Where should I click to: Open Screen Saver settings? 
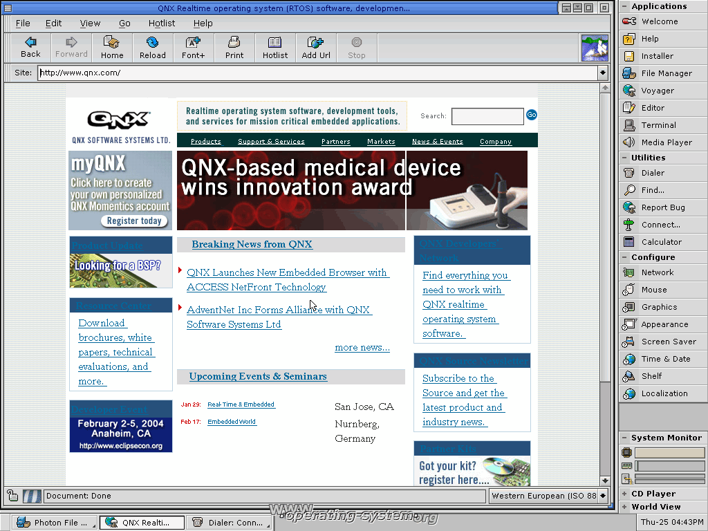pos(663,342)
